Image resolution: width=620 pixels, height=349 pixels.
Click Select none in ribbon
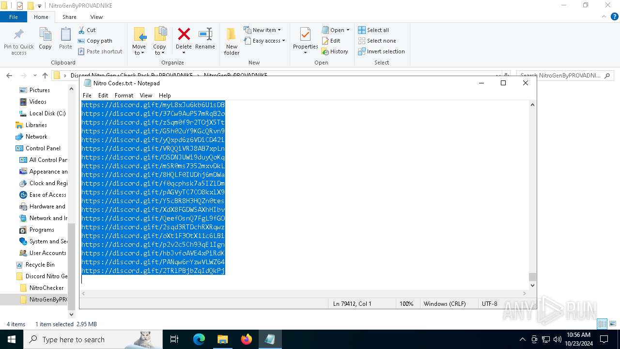pyautogui.click(x=377, y=41)
